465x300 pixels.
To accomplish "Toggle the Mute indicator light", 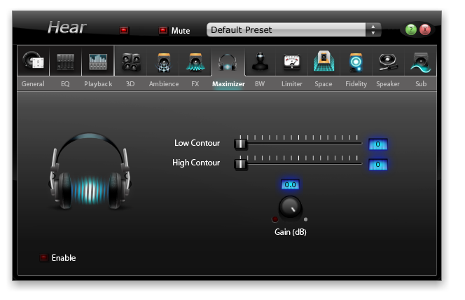I will 163,30.
